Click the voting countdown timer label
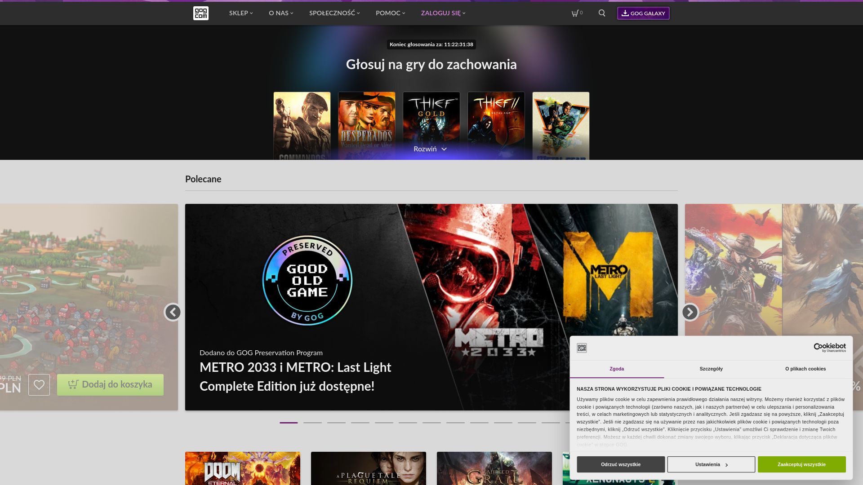This screenshot has height=485, width=863. pyautogui.click(x=431, y=44)
